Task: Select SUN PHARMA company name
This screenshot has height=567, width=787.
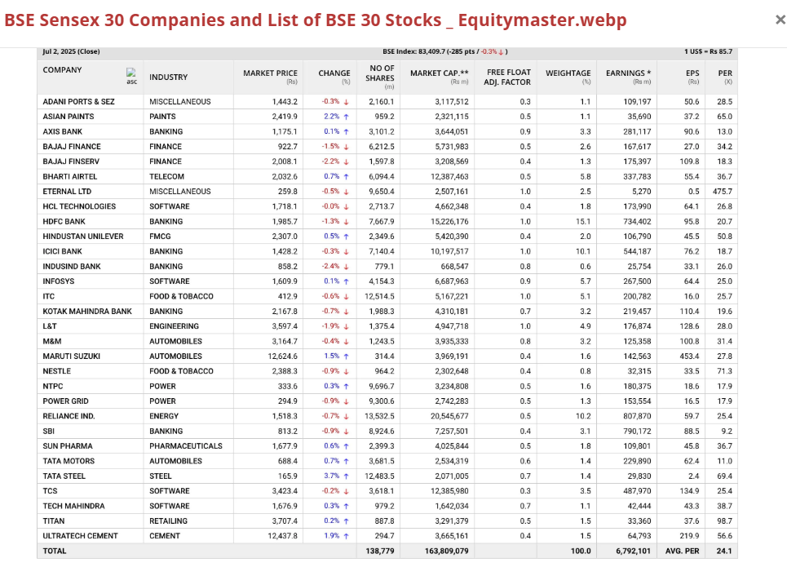Action: tap(68, 446)
